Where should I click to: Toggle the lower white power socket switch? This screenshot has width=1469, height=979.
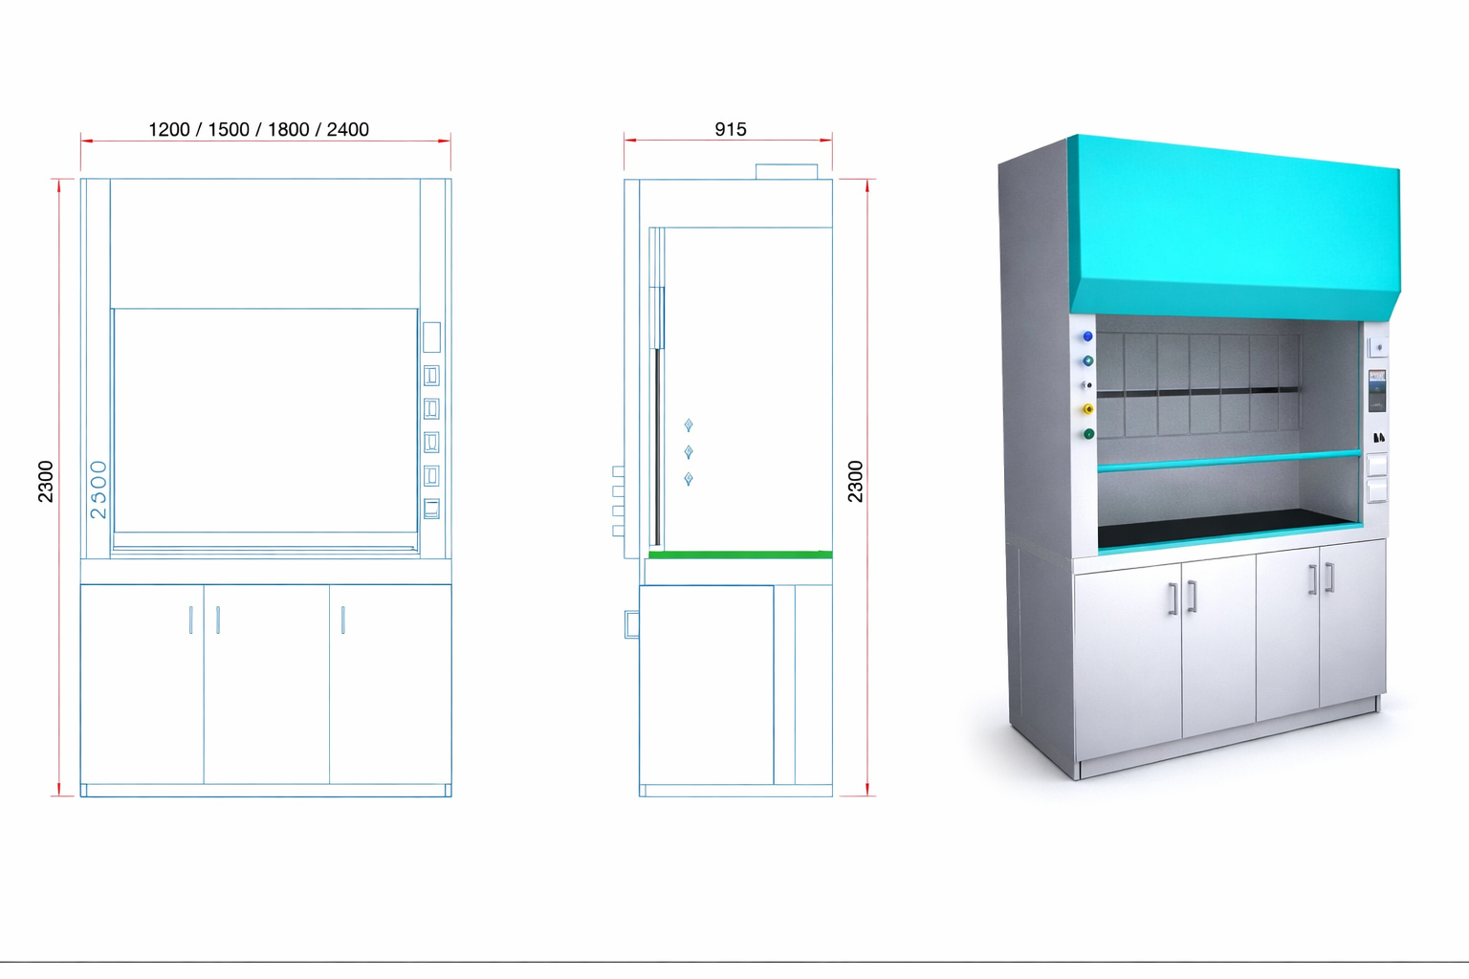(1378, 489)
